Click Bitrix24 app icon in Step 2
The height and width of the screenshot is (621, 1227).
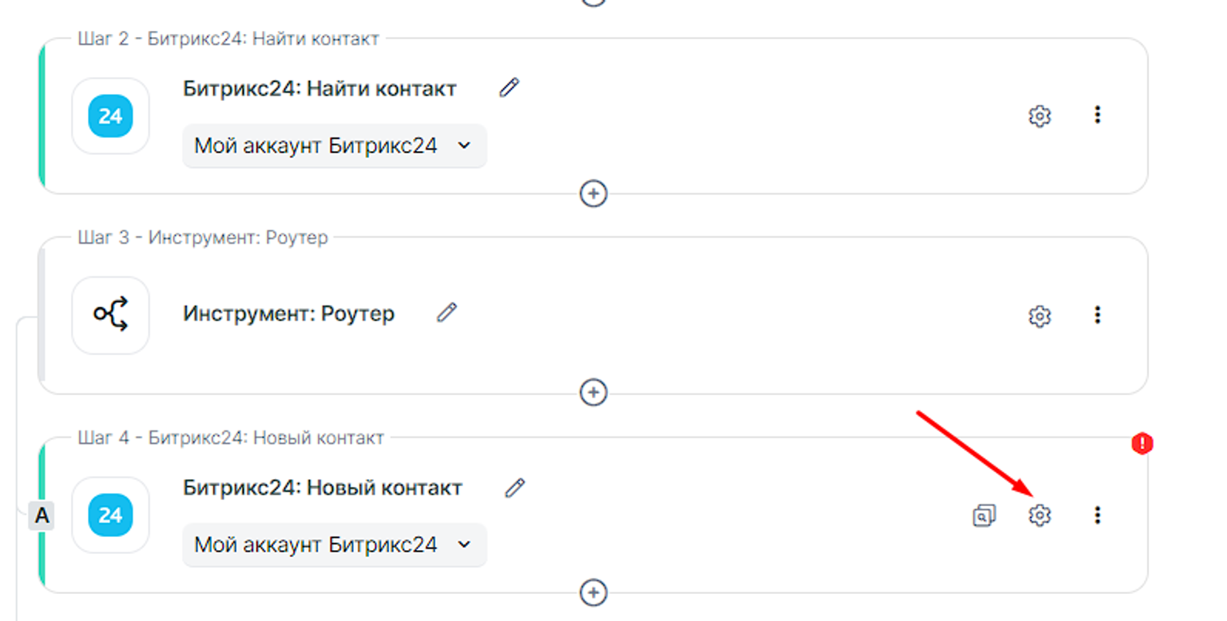110,116
